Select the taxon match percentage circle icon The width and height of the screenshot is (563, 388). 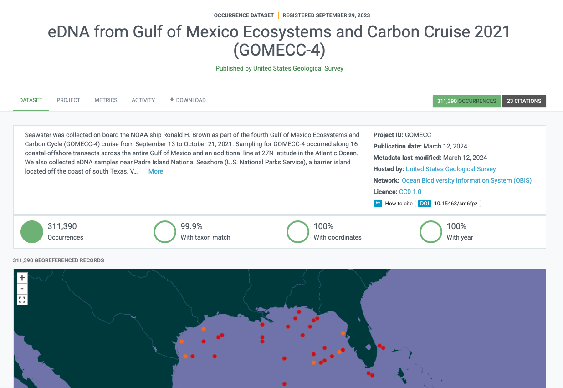[165, 231]
